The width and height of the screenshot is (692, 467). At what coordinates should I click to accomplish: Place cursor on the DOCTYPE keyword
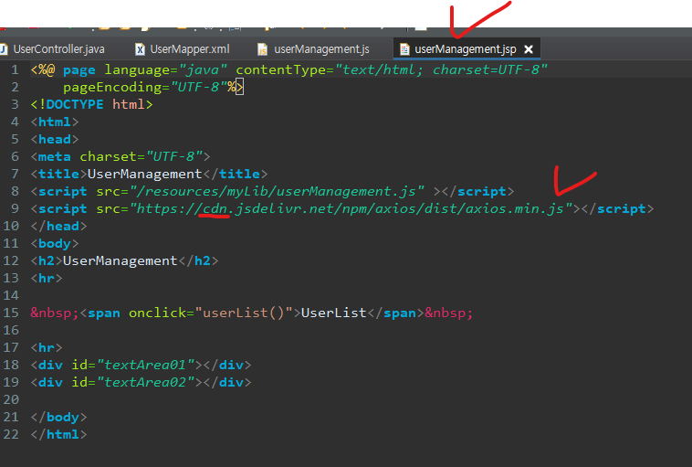[75, 104]
